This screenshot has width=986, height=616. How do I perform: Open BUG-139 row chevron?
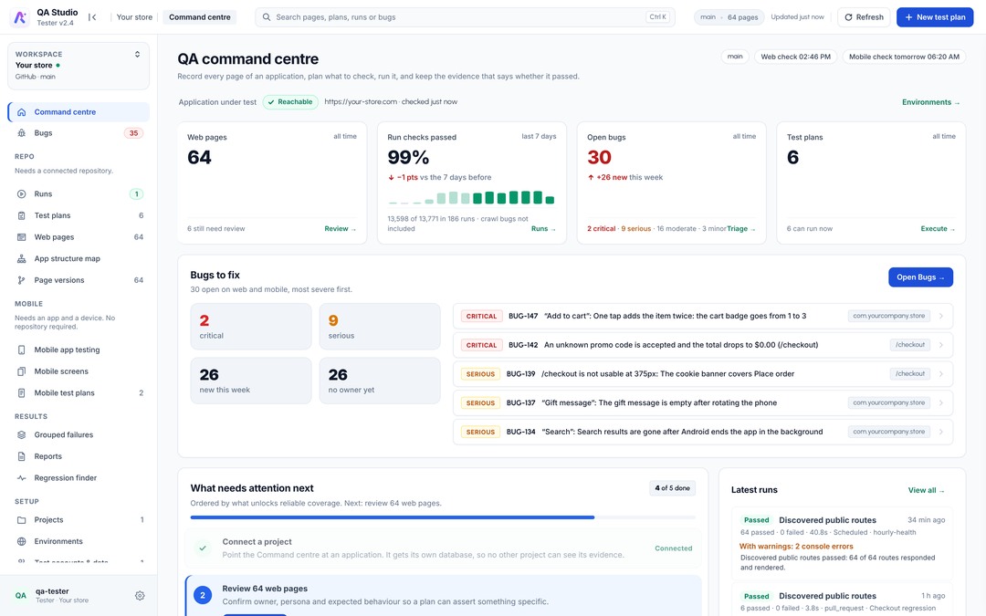[940, 374]
